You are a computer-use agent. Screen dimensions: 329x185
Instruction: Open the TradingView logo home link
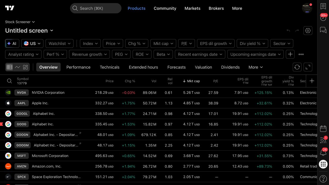coord(10,8)
